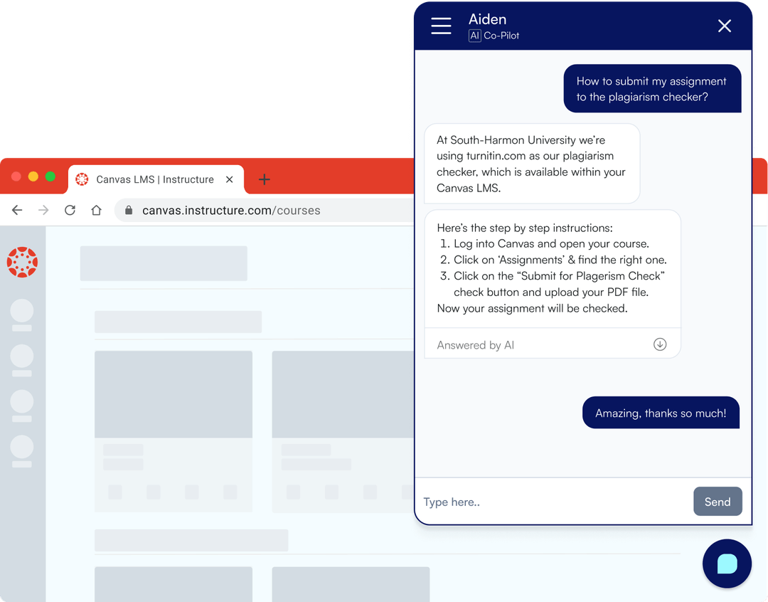Open the Aiden hamburger menu
768x602 pixels.
pos(441,26)
